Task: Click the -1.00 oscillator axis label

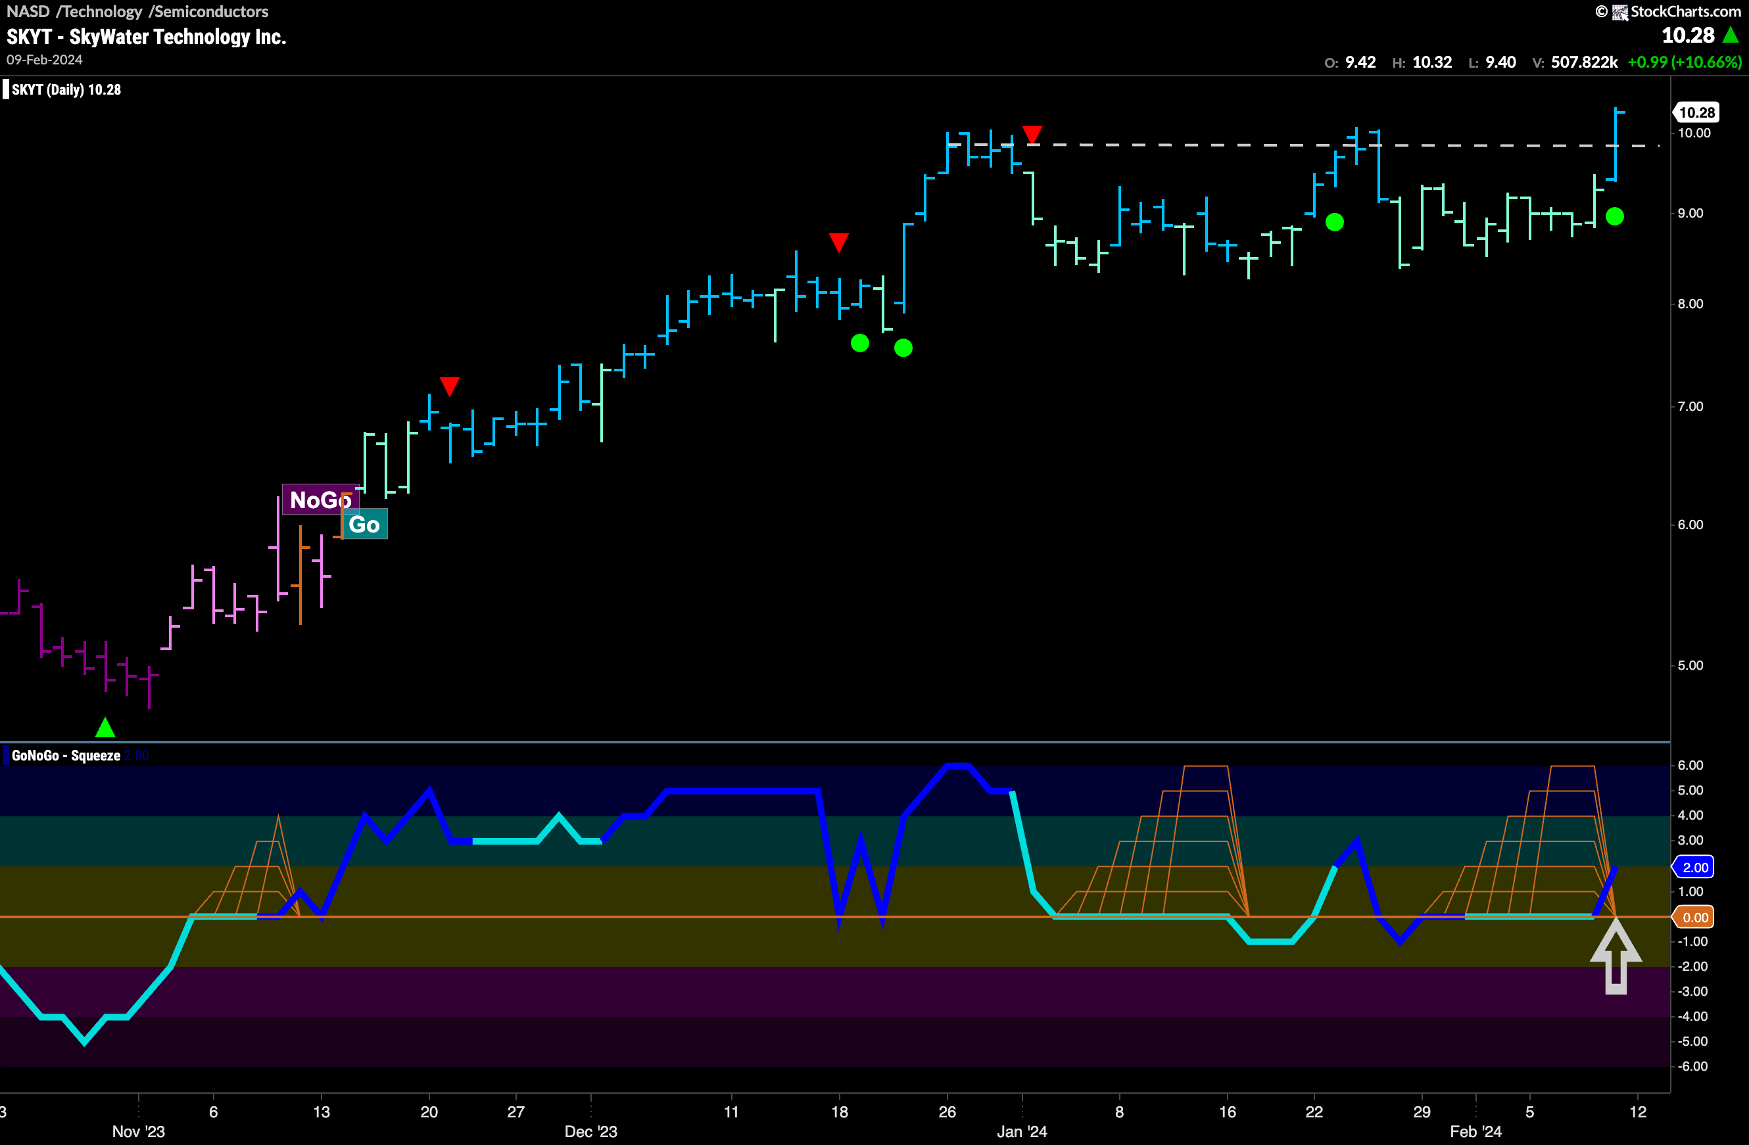Action: coord(1692,941)
